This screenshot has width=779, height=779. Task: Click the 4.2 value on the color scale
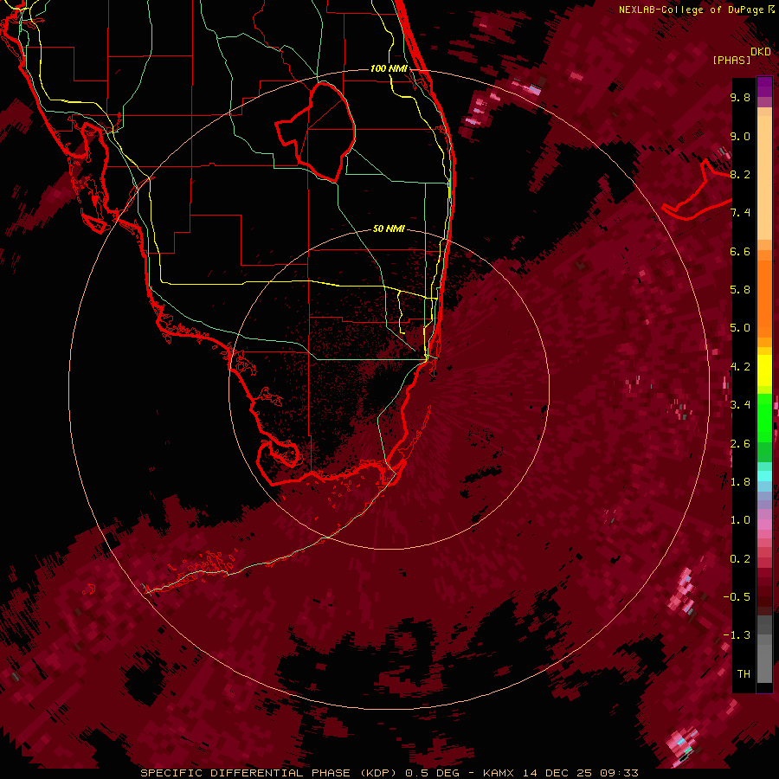tap(740, 367)
